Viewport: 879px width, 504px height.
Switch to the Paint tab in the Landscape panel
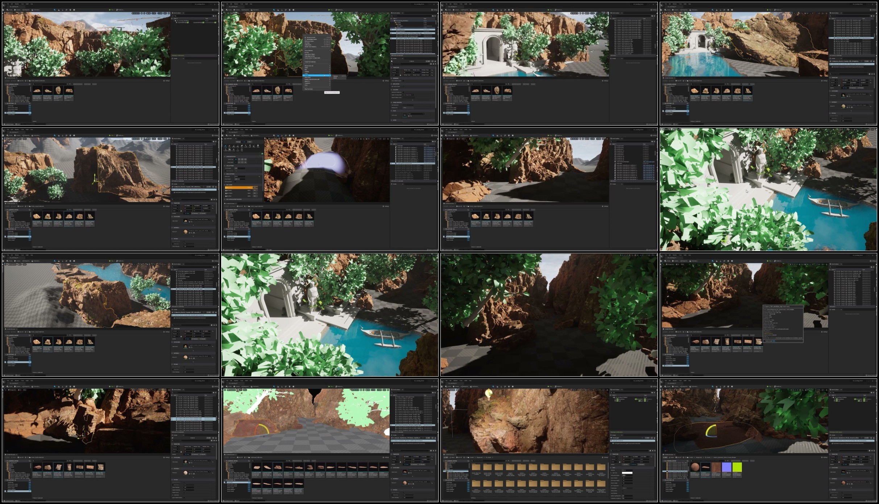tap(250, 142)
